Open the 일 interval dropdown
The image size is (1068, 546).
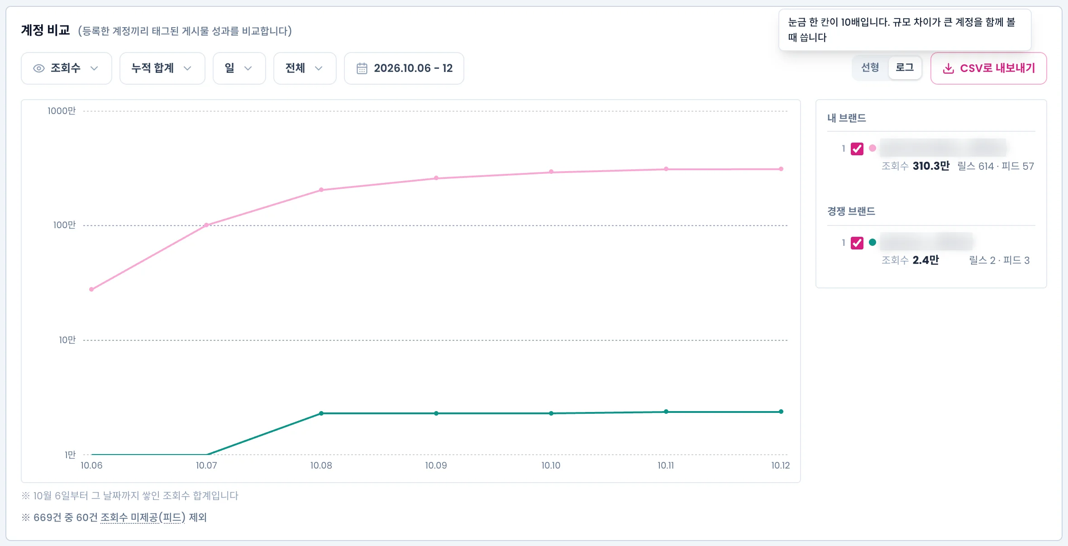(x=239, y=68)
